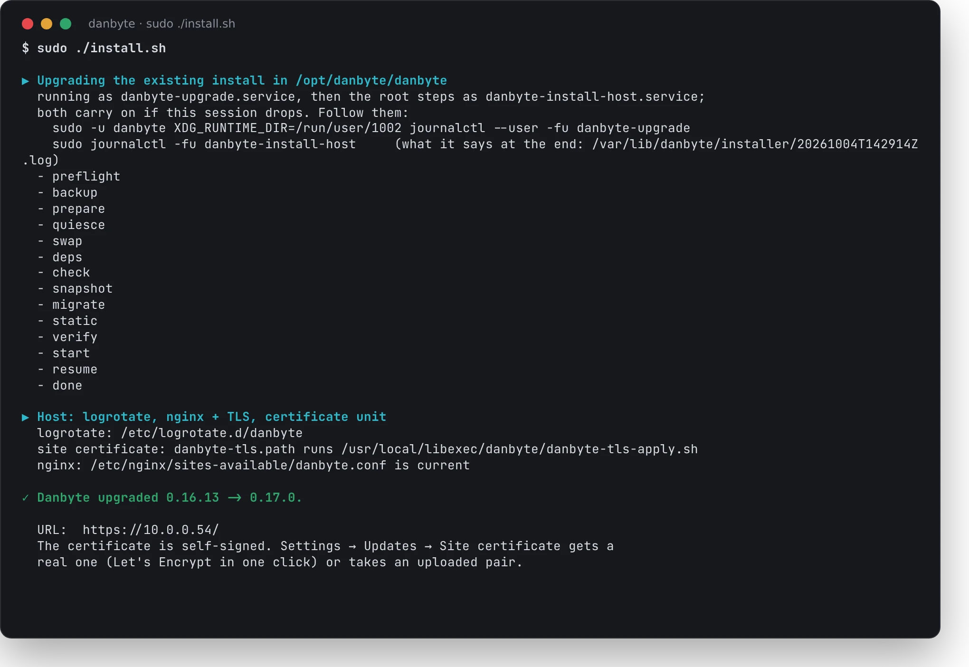Click the 'nginx: /etc/nginx/sites-available/danbyte.conf' line

click(x=253, y=466)
